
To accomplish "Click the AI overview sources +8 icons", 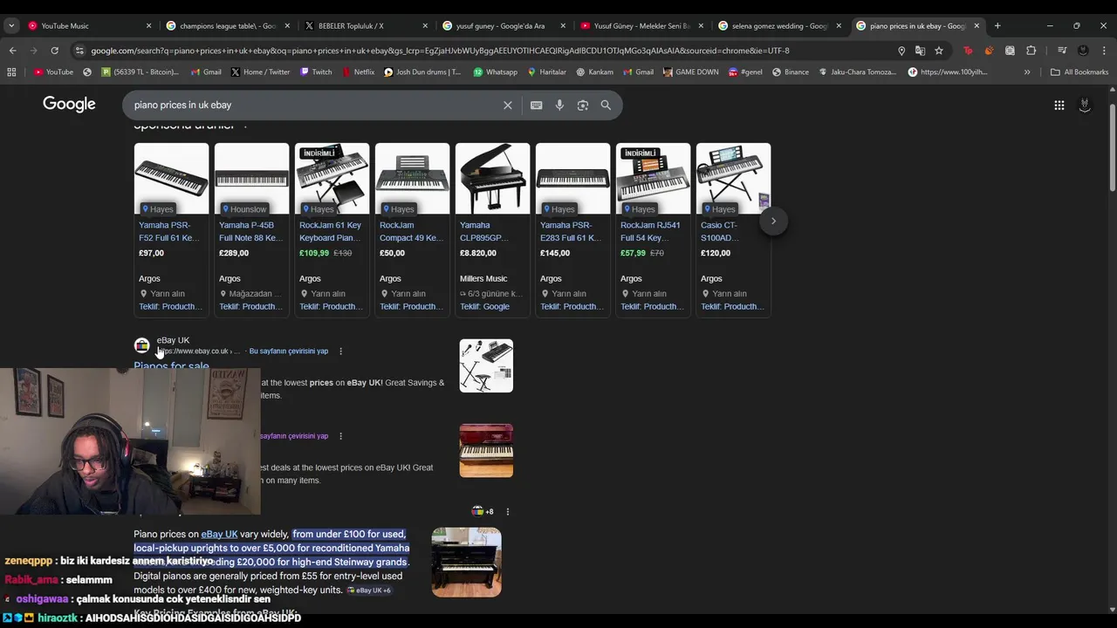I will (483, 511).
